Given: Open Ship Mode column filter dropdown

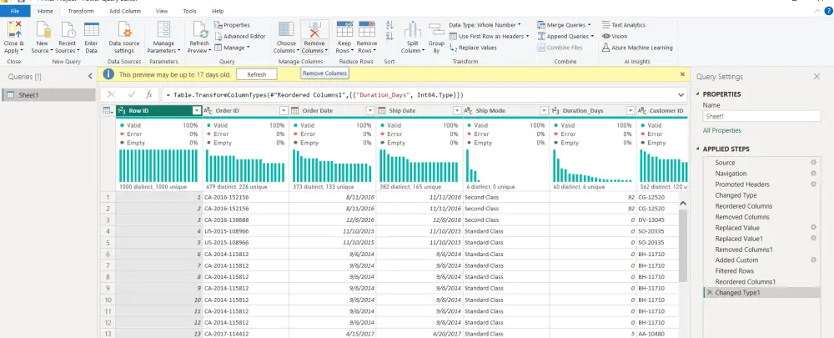Looking at the screenshot, I should tap(544, 111).
